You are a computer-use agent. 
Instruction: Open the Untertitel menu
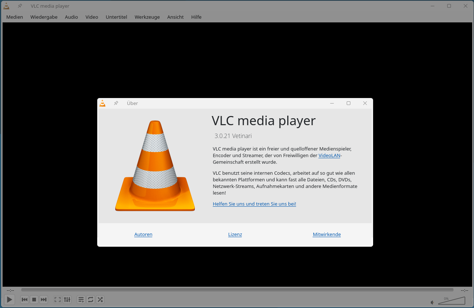[116, 17]
